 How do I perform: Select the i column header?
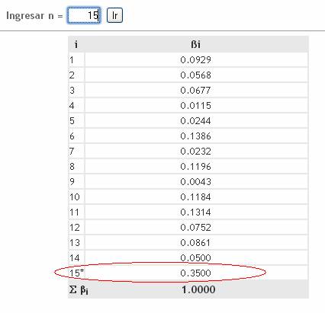(76, 44)
